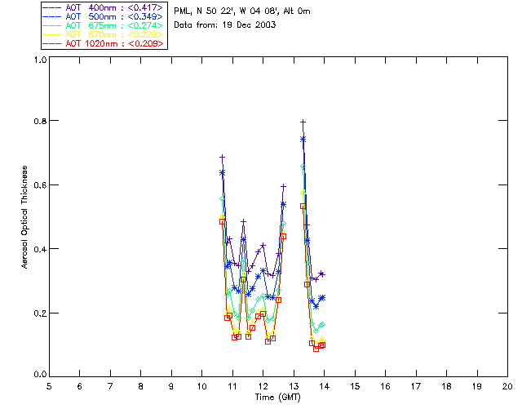Click the 1.0 y-axis tick label

point(40,60)
